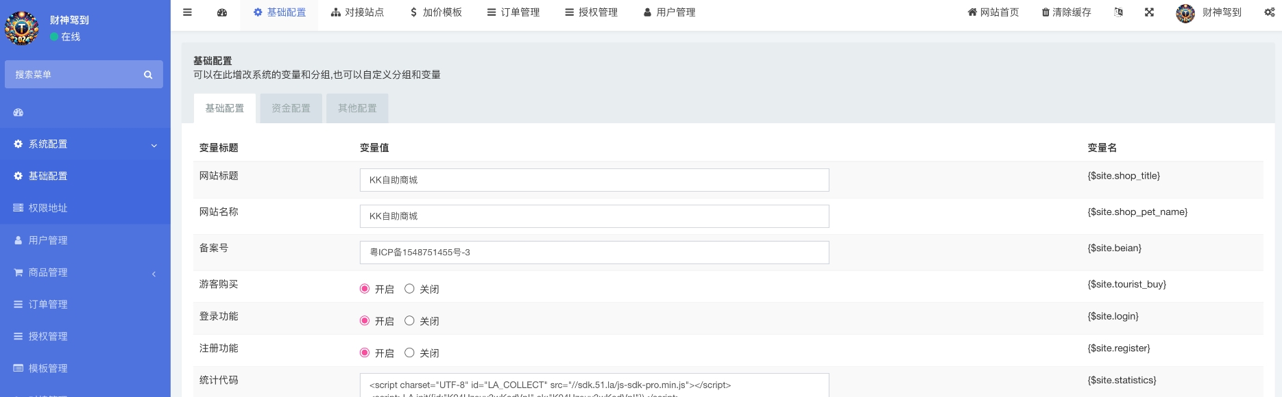Switch to the 资金配置 tab
This screenshot has width=1282, height=397.
coord(291,108)
